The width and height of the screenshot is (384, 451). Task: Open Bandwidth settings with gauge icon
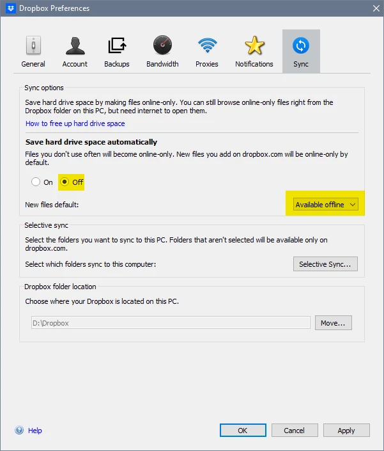point(162,51)
